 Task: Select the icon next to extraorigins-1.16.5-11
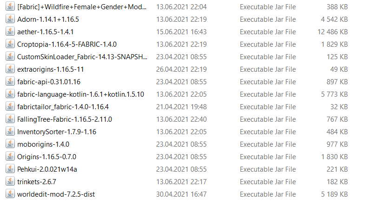(10, 69)
